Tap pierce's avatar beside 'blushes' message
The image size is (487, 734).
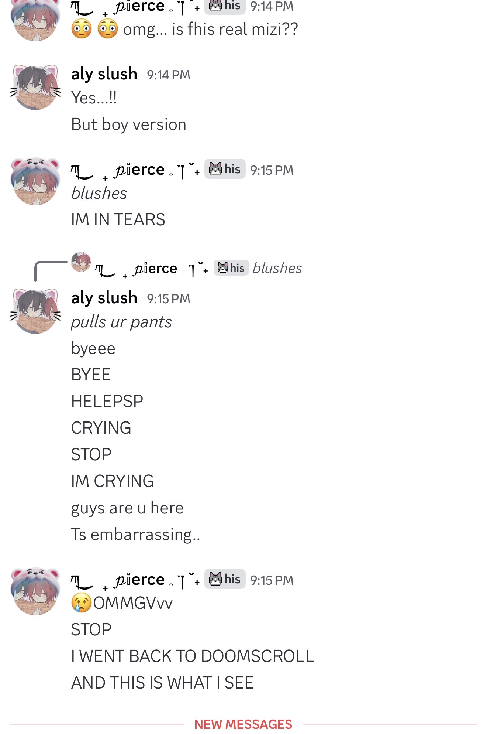point(35,181)
